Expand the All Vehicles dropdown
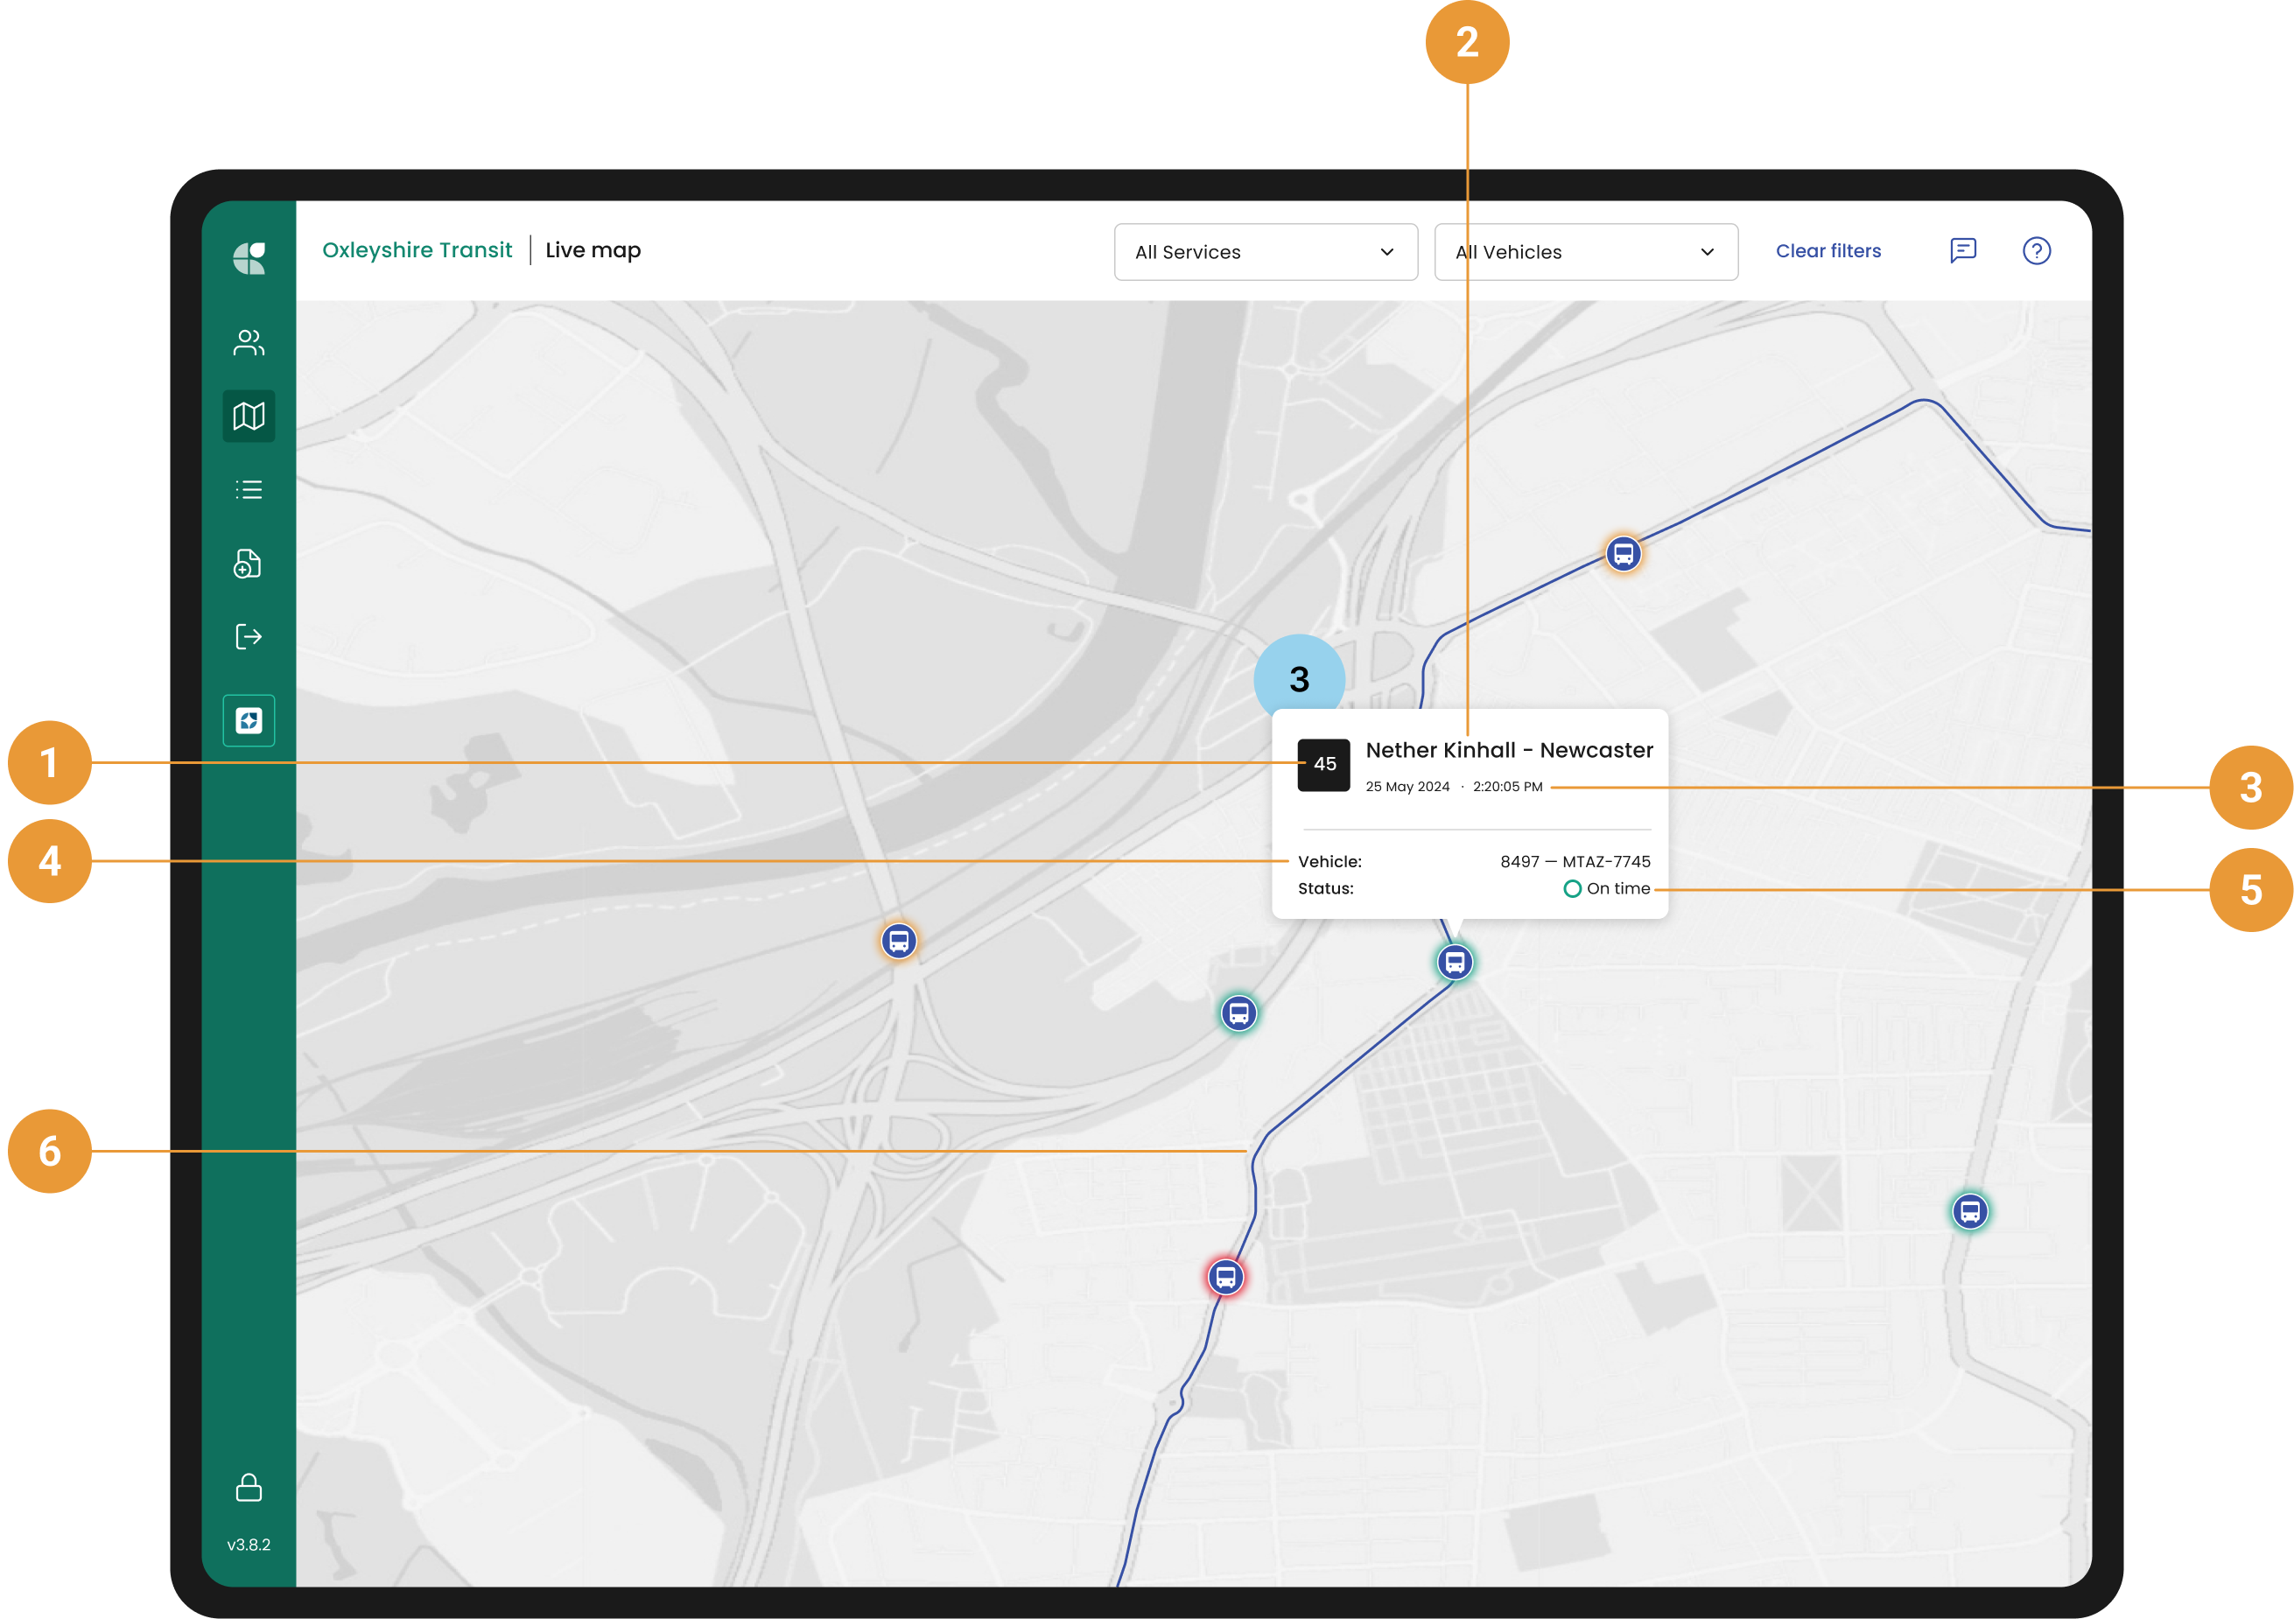Image resolution: width=2294 pixels, height=1619 pixels. pos(1586,252)
